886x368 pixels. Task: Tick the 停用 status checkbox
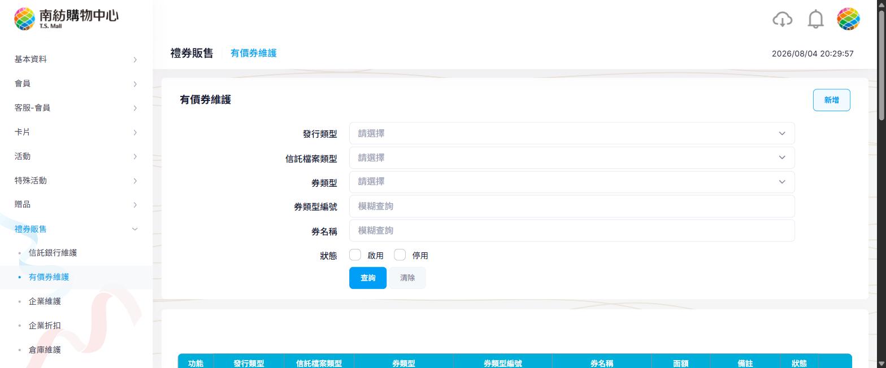click(400, 255)
